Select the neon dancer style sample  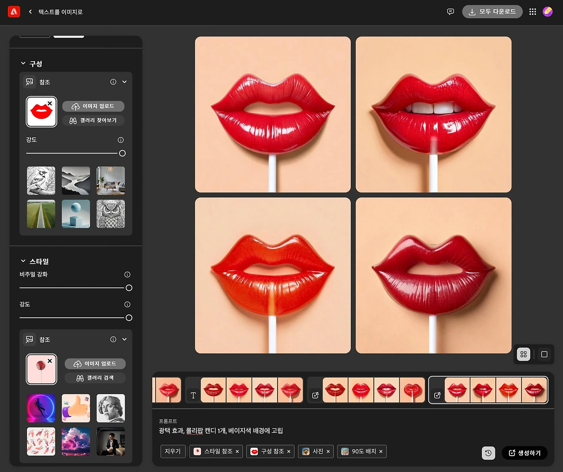41,408
